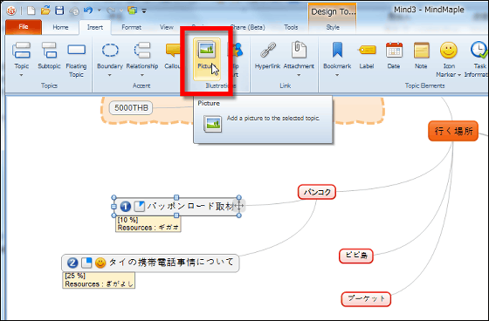Select the 行く場所 orange topic
The height and width of the screenshot is (321, 489).
(453, 131)
